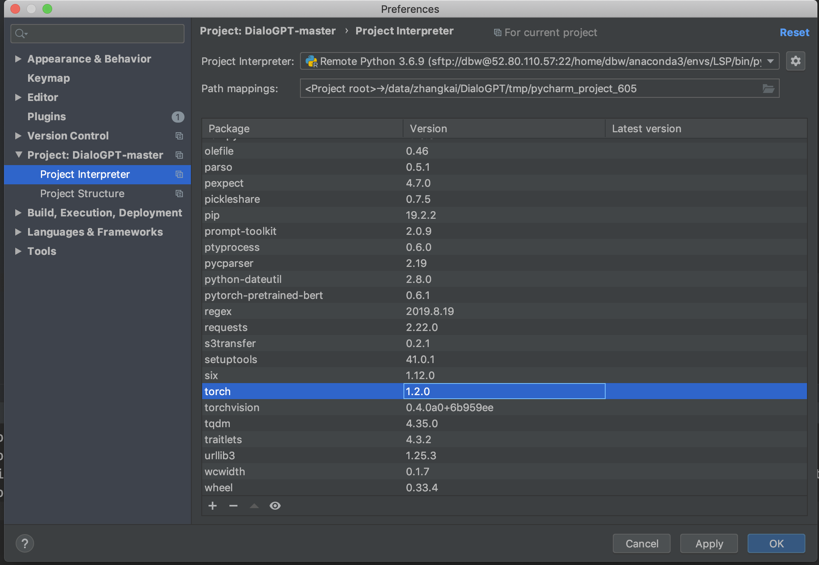819x565 pixels.
Task: Click copy icon beside Version Control
Action: point(179,136)
